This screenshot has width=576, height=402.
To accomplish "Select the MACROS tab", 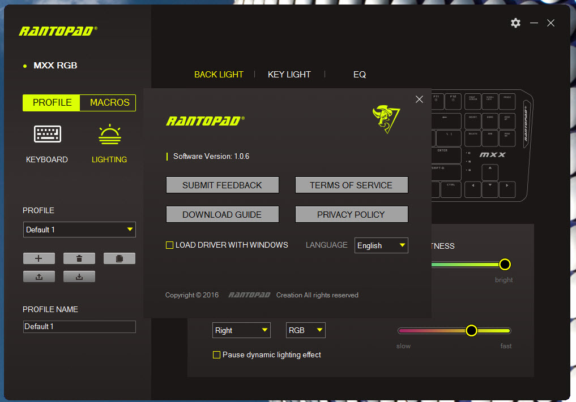I will point(108,103).
